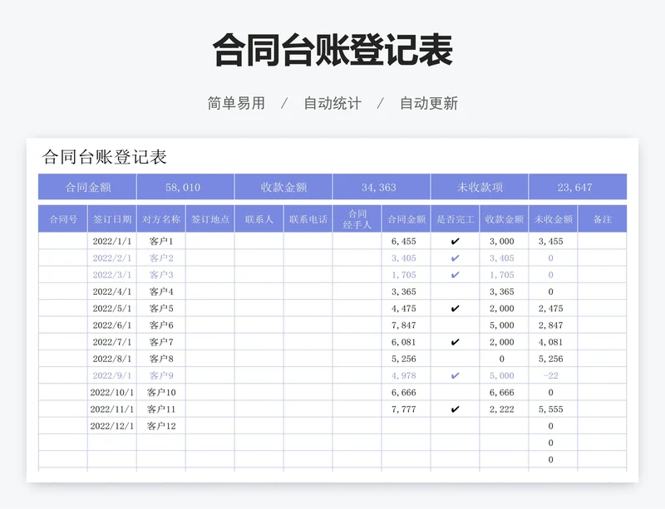Image resolution: width=665 pixels, height=509 pixels.
Task: Click received amount 2,222
Action: pos(502,409)
